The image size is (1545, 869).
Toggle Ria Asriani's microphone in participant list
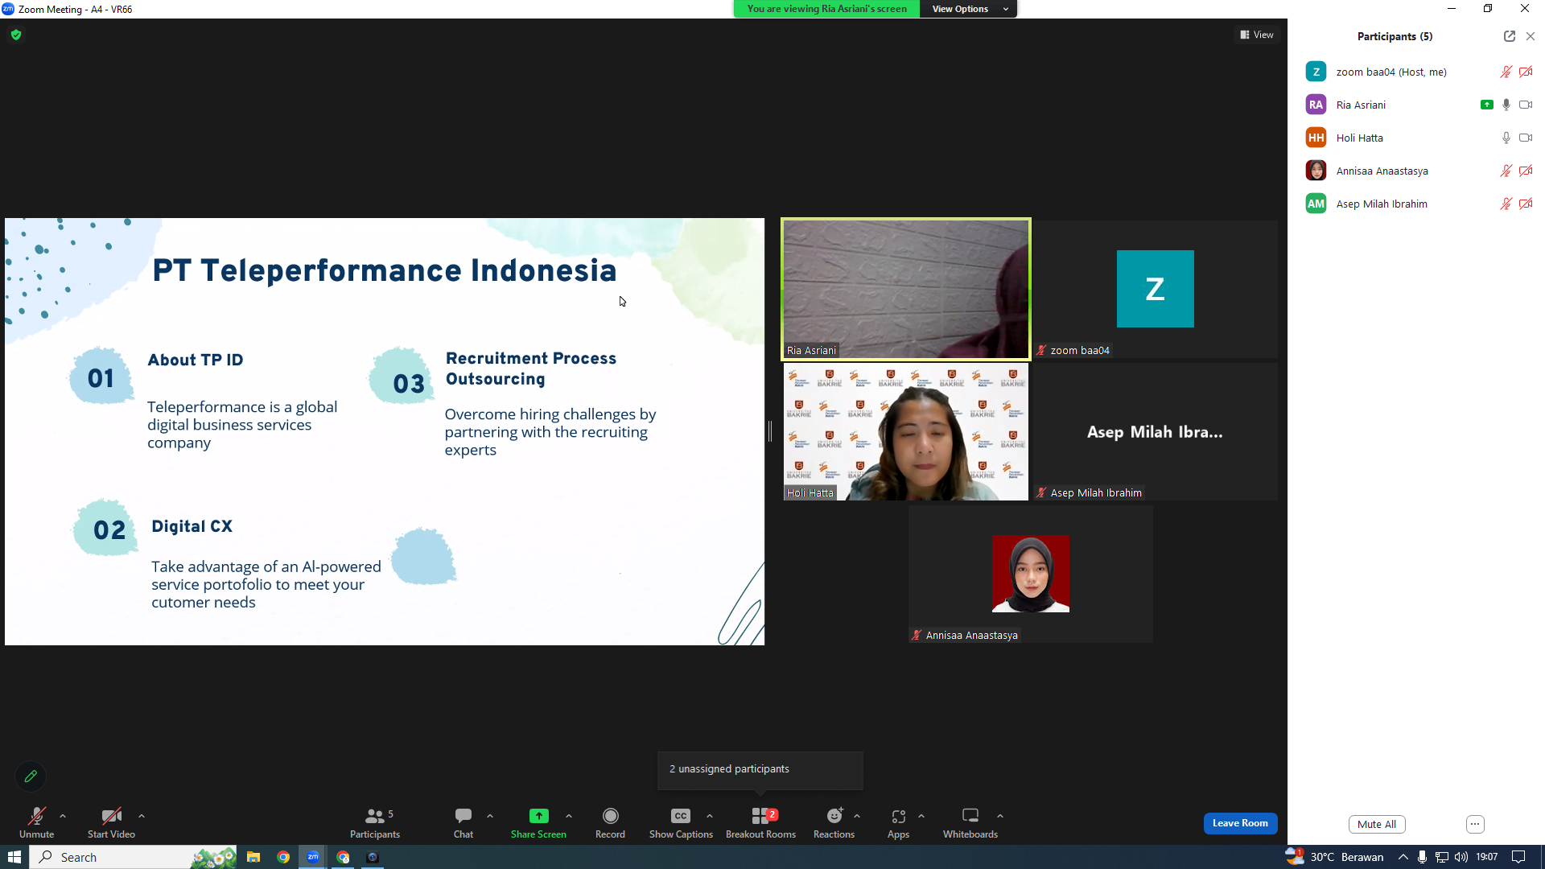point(1506,105)
